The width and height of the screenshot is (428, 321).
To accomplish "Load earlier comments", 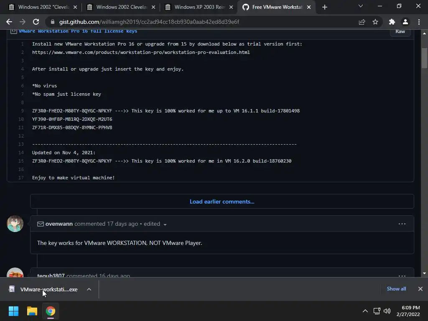I will 222,201.
